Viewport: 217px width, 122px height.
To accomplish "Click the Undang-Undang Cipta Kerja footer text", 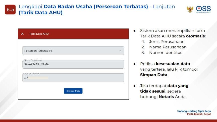I will [194, 111].
